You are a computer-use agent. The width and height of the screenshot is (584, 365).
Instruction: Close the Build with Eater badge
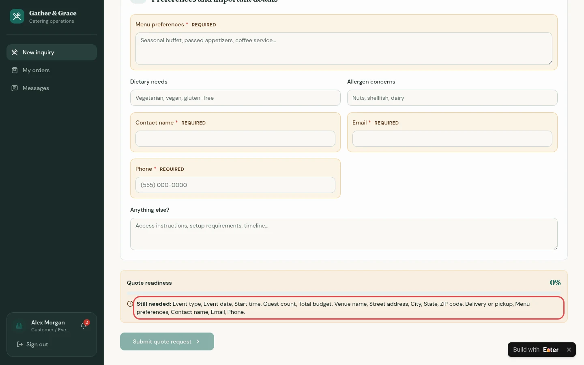point(569,350)
